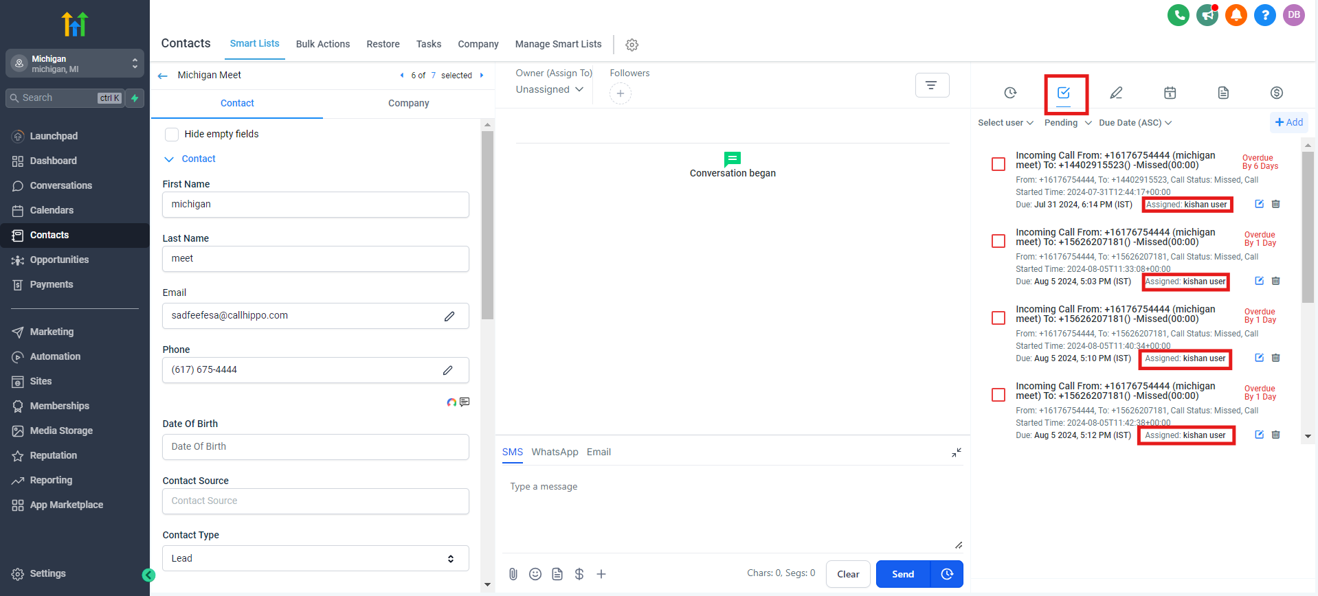Edit the phone field pencil icon
This screenshot has height=596, width=1318.
coord(448,370)
